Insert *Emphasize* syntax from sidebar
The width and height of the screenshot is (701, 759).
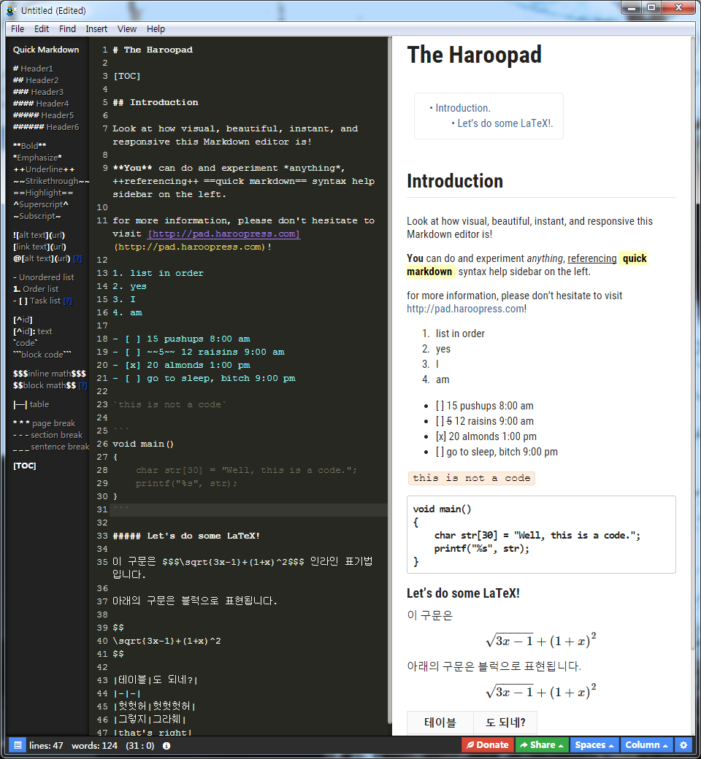(x=37, y=158)
